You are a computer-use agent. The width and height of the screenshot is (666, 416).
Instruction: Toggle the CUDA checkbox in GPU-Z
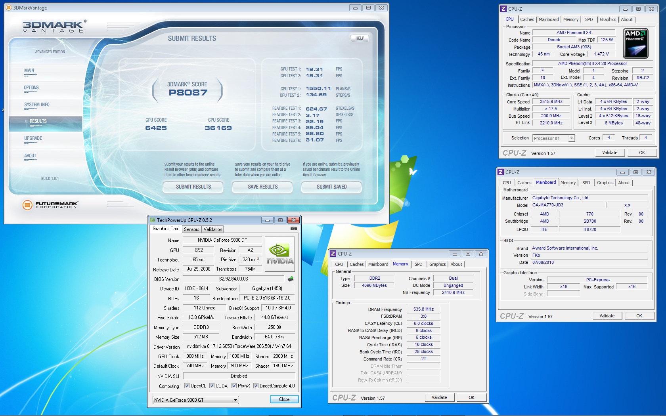tap(212, 386)
